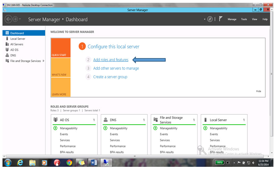Open the View menu
This screenshot has width=275, height=169.
point(254,19)
